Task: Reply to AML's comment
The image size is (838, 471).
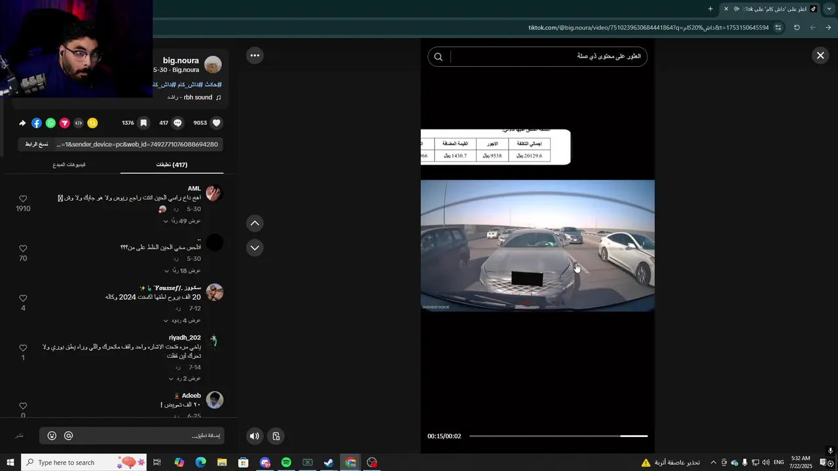Action: [x=176, y=209]
